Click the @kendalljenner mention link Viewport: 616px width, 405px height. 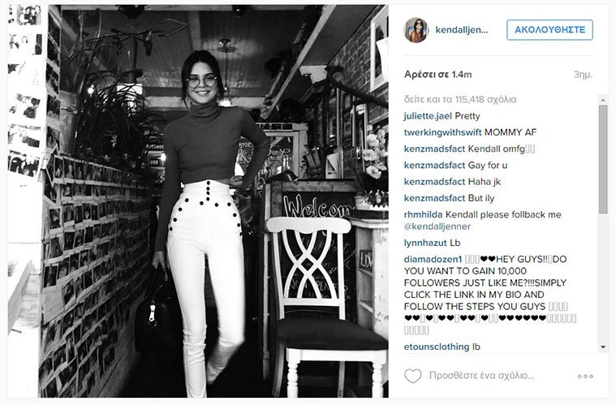point(437,226)
